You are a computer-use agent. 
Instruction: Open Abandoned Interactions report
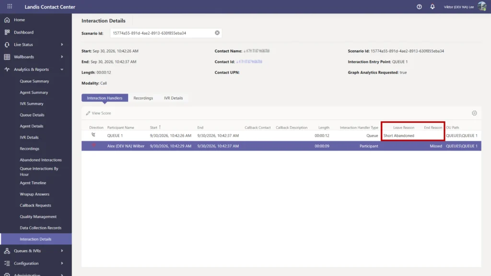41,160
